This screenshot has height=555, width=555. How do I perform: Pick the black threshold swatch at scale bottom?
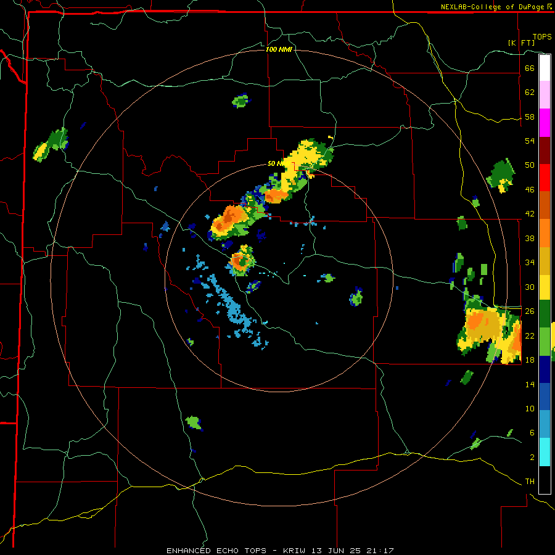pos(545,480)
